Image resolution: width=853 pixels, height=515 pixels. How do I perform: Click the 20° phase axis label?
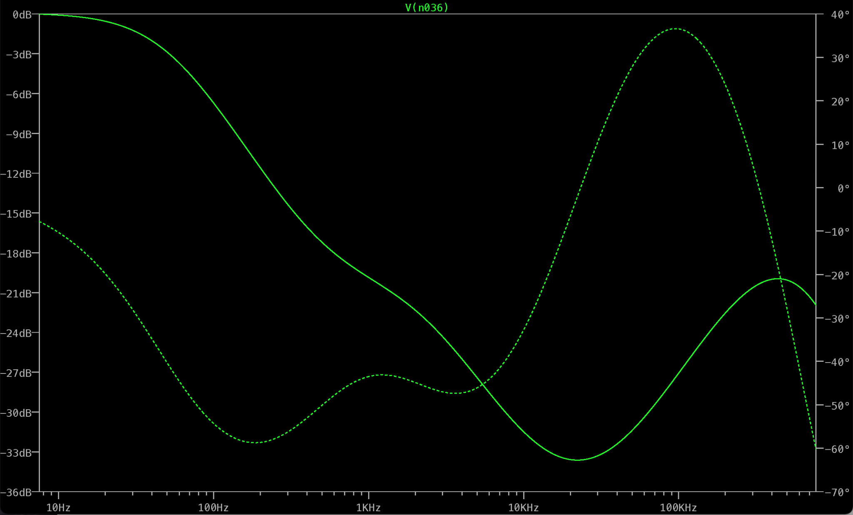click(x=840, y=102)
